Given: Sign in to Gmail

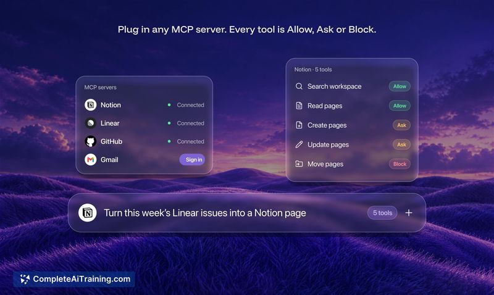Looking at the screenshot, I should [192, 160].
